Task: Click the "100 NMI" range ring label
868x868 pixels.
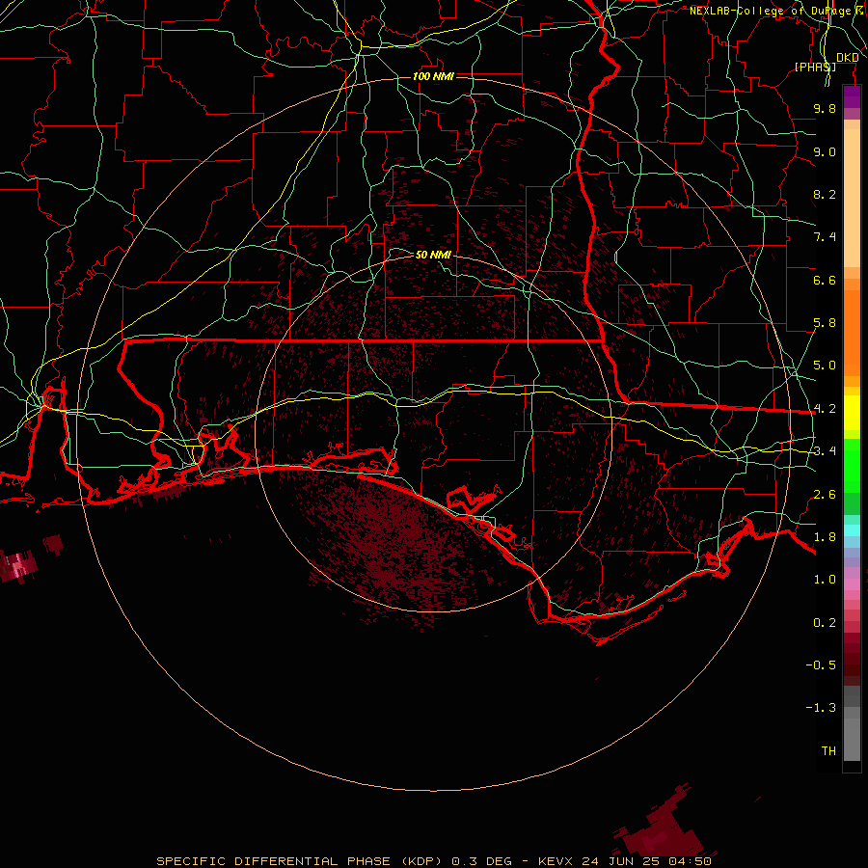Action: tap(433, 76)
